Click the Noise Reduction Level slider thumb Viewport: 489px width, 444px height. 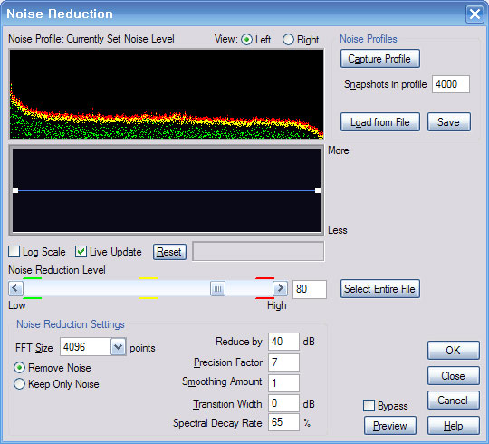click(x=217, y=289)
